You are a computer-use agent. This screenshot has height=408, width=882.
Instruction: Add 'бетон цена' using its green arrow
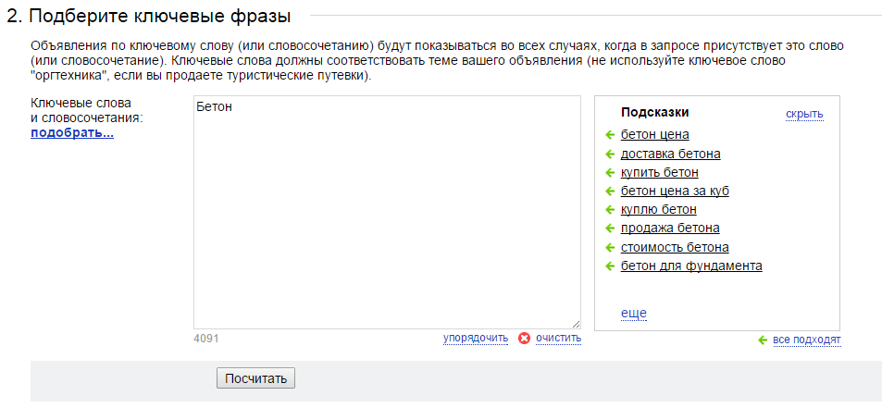coord(610,135)
